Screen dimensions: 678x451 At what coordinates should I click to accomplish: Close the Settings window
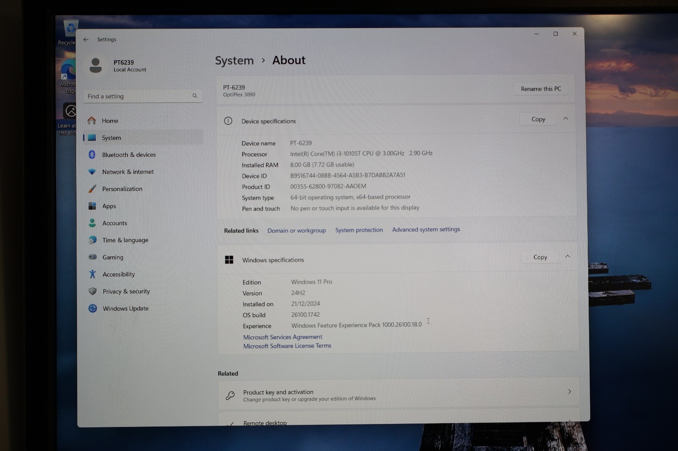click(575, 34)
